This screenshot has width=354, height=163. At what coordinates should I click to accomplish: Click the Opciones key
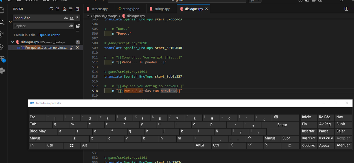[x=309, y=145]
